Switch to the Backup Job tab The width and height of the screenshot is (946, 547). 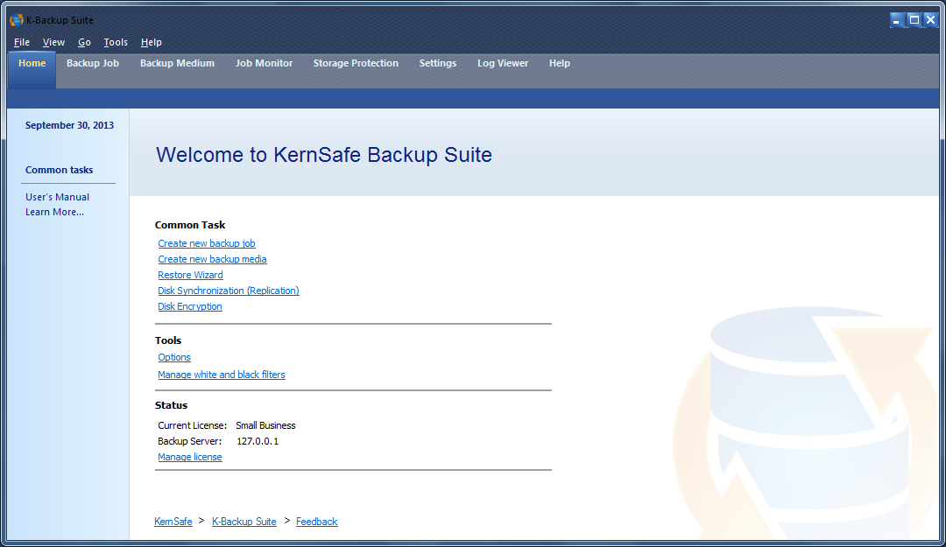tap(92, 63)
